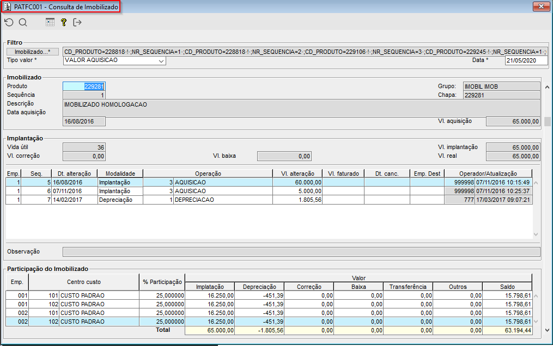Click the filter expression text field
The width and height of the screenshot is (553, 346).
(x=305, y=52)
